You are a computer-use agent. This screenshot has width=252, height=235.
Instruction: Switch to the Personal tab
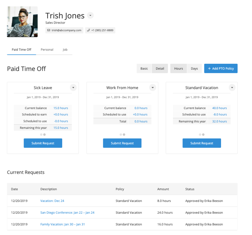(47, 50)
